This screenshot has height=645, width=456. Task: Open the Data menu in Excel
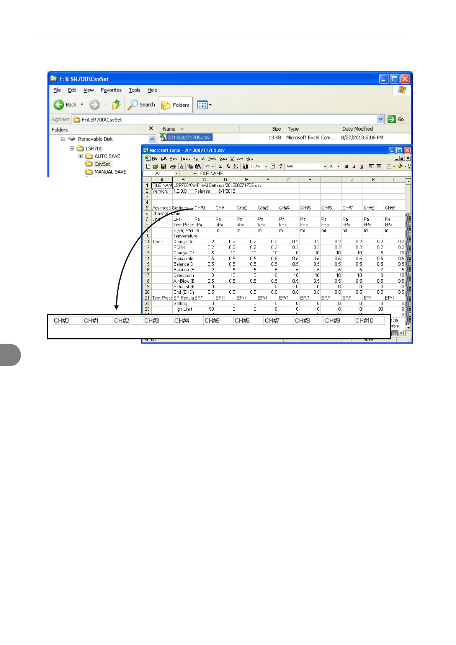pyautogui.click(x=223, y=159)
